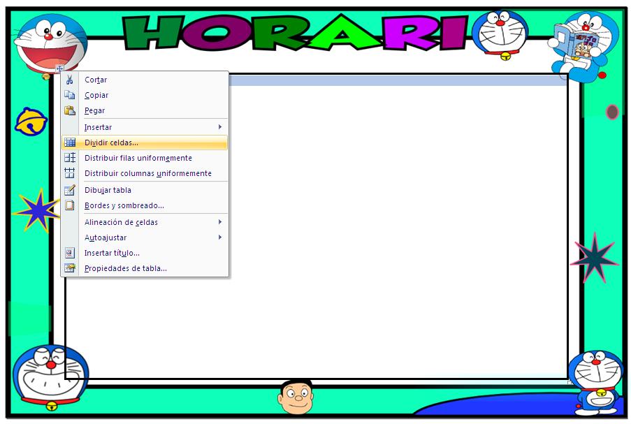Image resolution: width=631 pixels, height=424 pixels.
Task: Expand the Autoajustar submenu arrow
Action: [x=220, y=237]
